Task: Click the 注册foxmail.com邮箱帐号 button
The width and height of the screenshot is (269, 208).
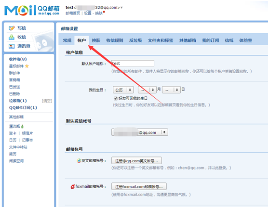Action: 139,187
